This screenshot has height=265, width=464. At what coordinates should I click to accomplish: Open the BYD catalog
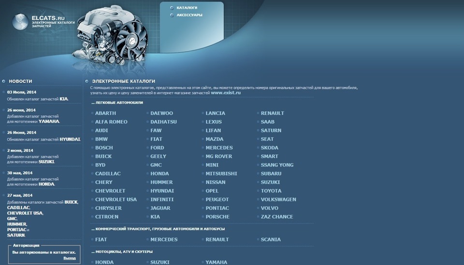(100, 165)
